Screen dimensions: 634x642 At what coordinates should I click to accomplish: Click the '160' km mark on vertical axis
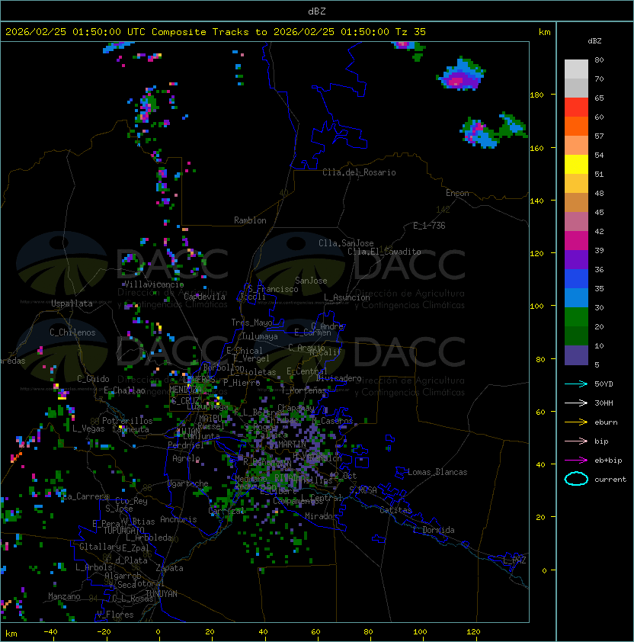(536, 148)
